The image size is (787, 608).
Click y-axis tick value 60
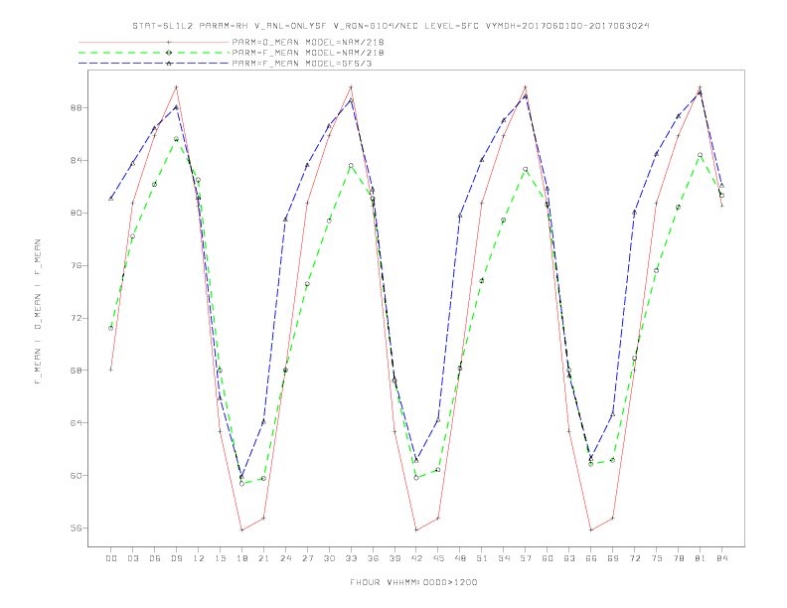click(76, 475)
